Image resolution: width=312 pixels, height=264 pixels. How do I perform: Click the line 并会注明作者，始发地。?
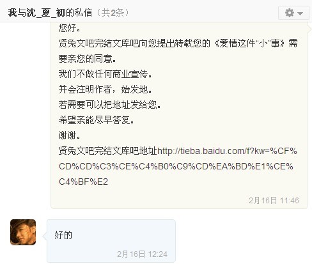(x=105, y=89)
